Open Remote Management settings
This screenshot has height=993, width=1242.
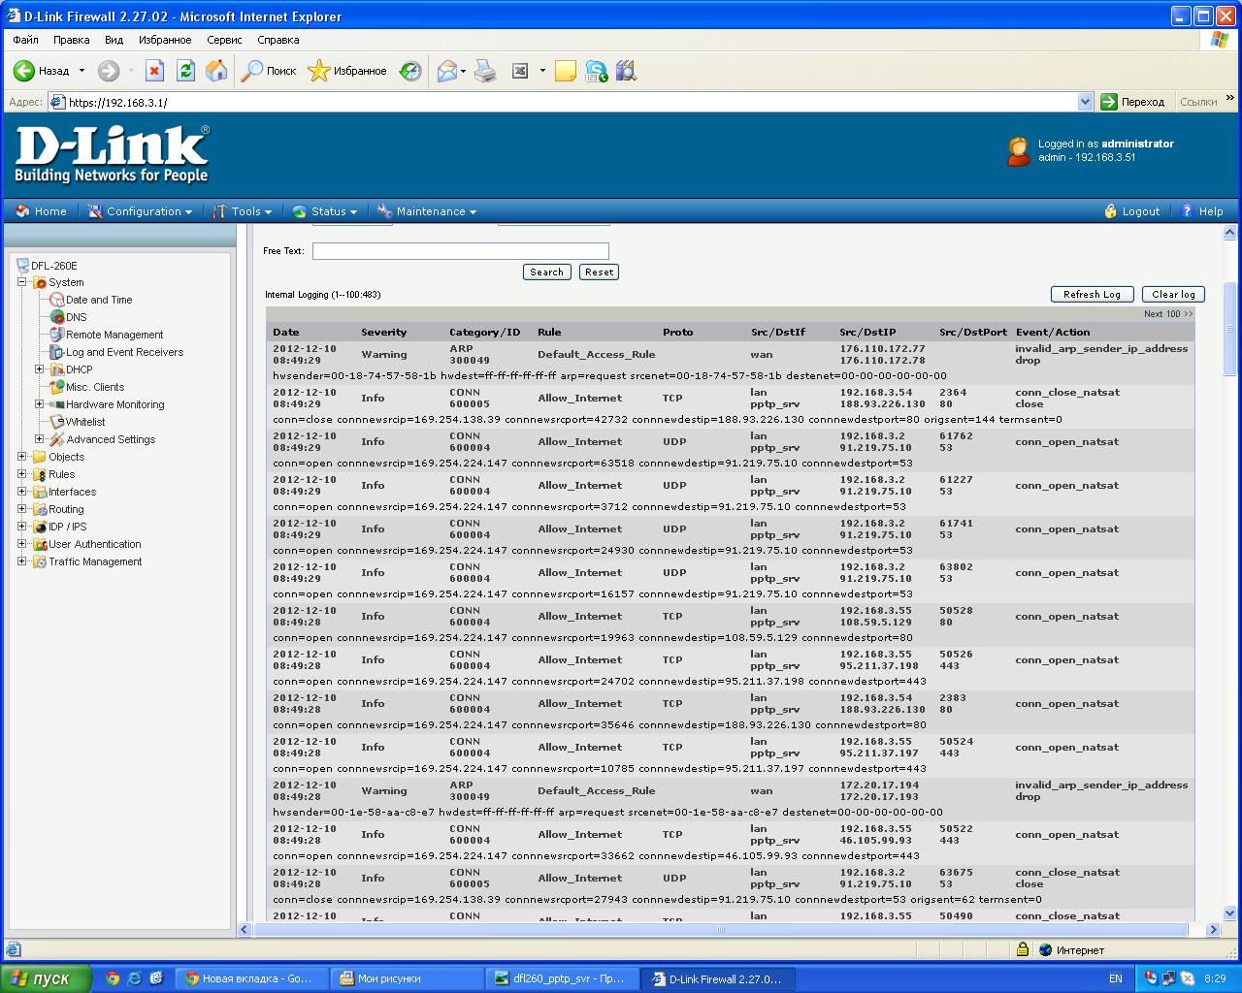point(114,335)
